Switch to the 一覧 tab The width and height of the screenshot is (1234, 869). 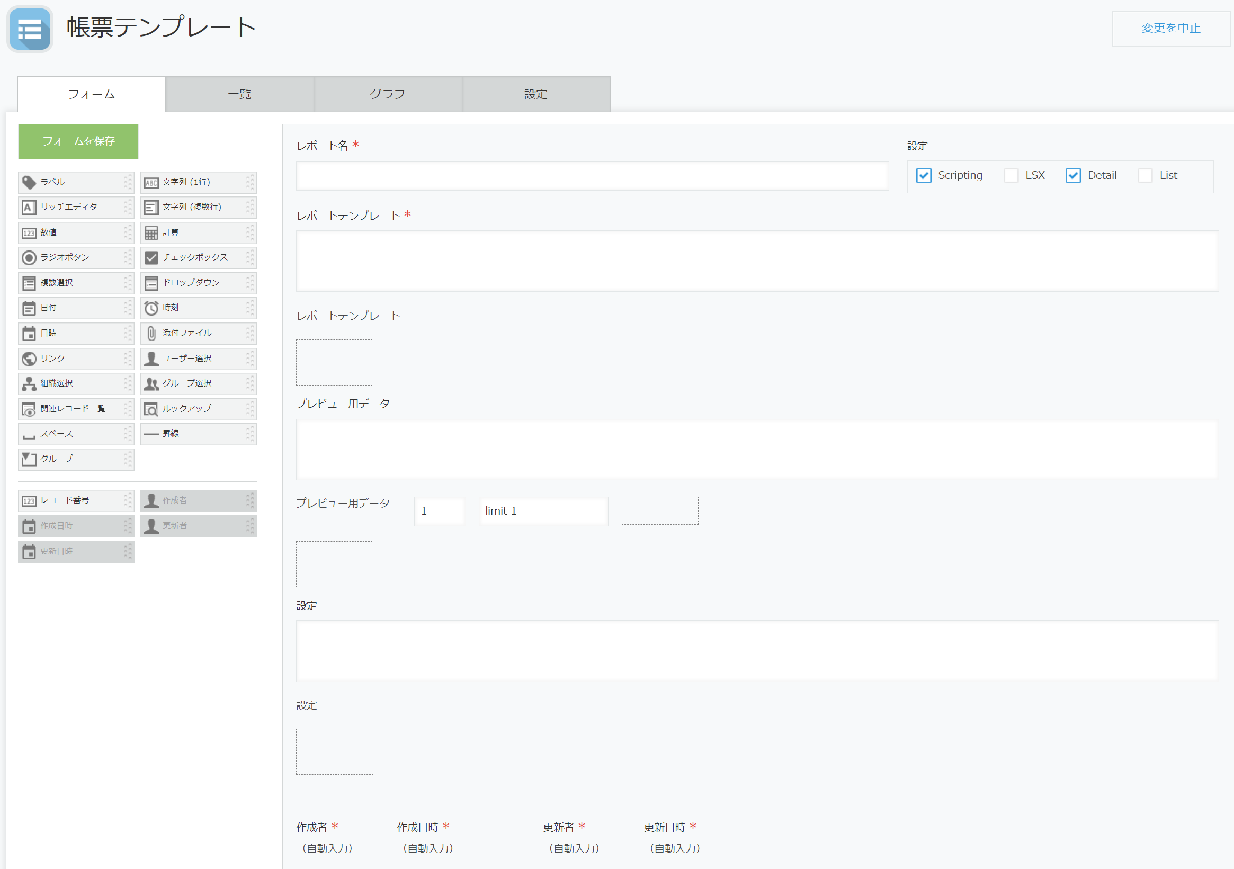pos(240,95)
